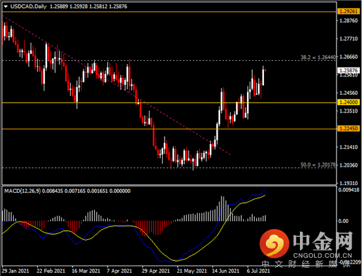
Task: Click the 6 Jul 2021 date marker
Action: (x=258, y=271)
